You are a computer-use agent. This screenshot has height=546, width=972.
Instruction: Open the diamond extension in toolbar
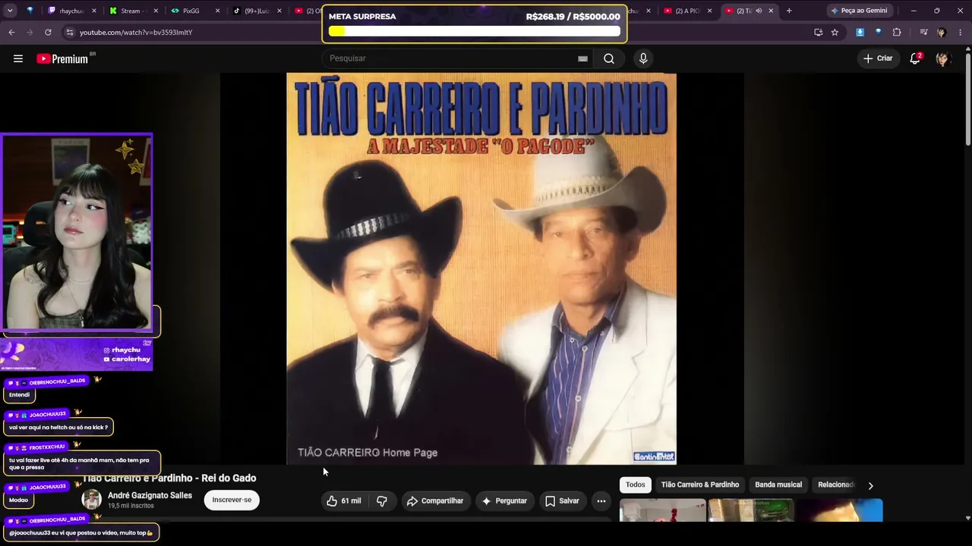[878, 32]
